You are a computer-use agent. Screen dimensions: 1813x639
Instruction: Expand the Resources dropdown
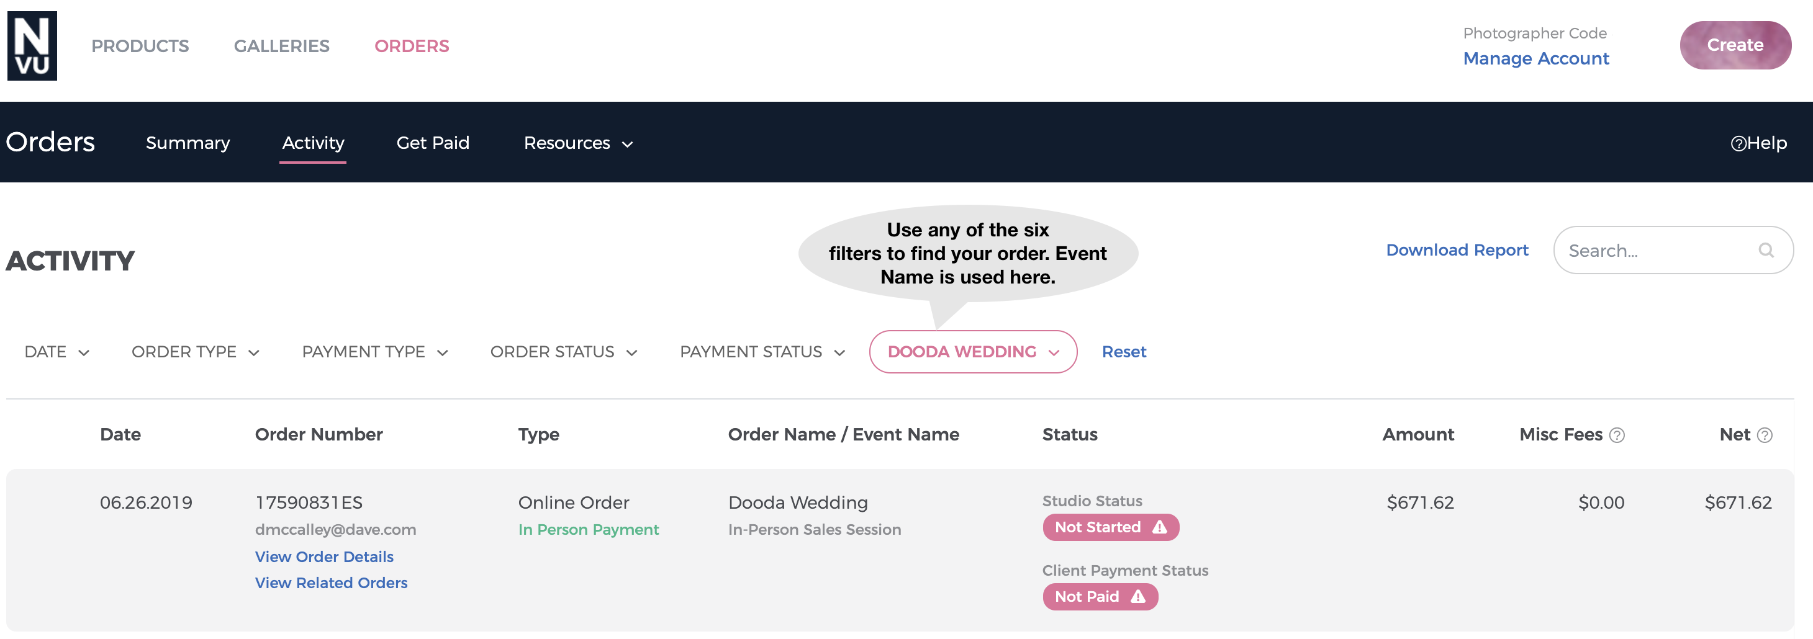tap(579, 143)
